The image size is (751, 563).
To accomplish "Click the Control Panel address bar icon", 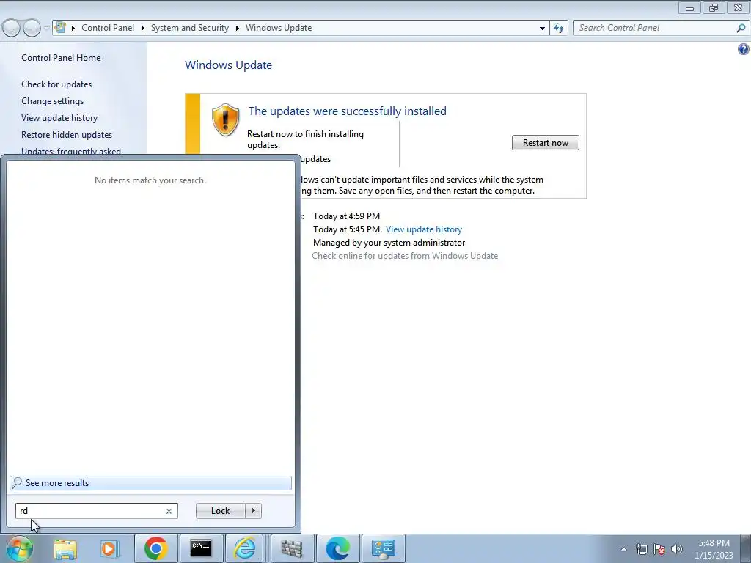I will (x=60, y=27).
